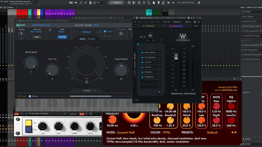Open the StudioRack hamburger menu

tap(199, 22)
